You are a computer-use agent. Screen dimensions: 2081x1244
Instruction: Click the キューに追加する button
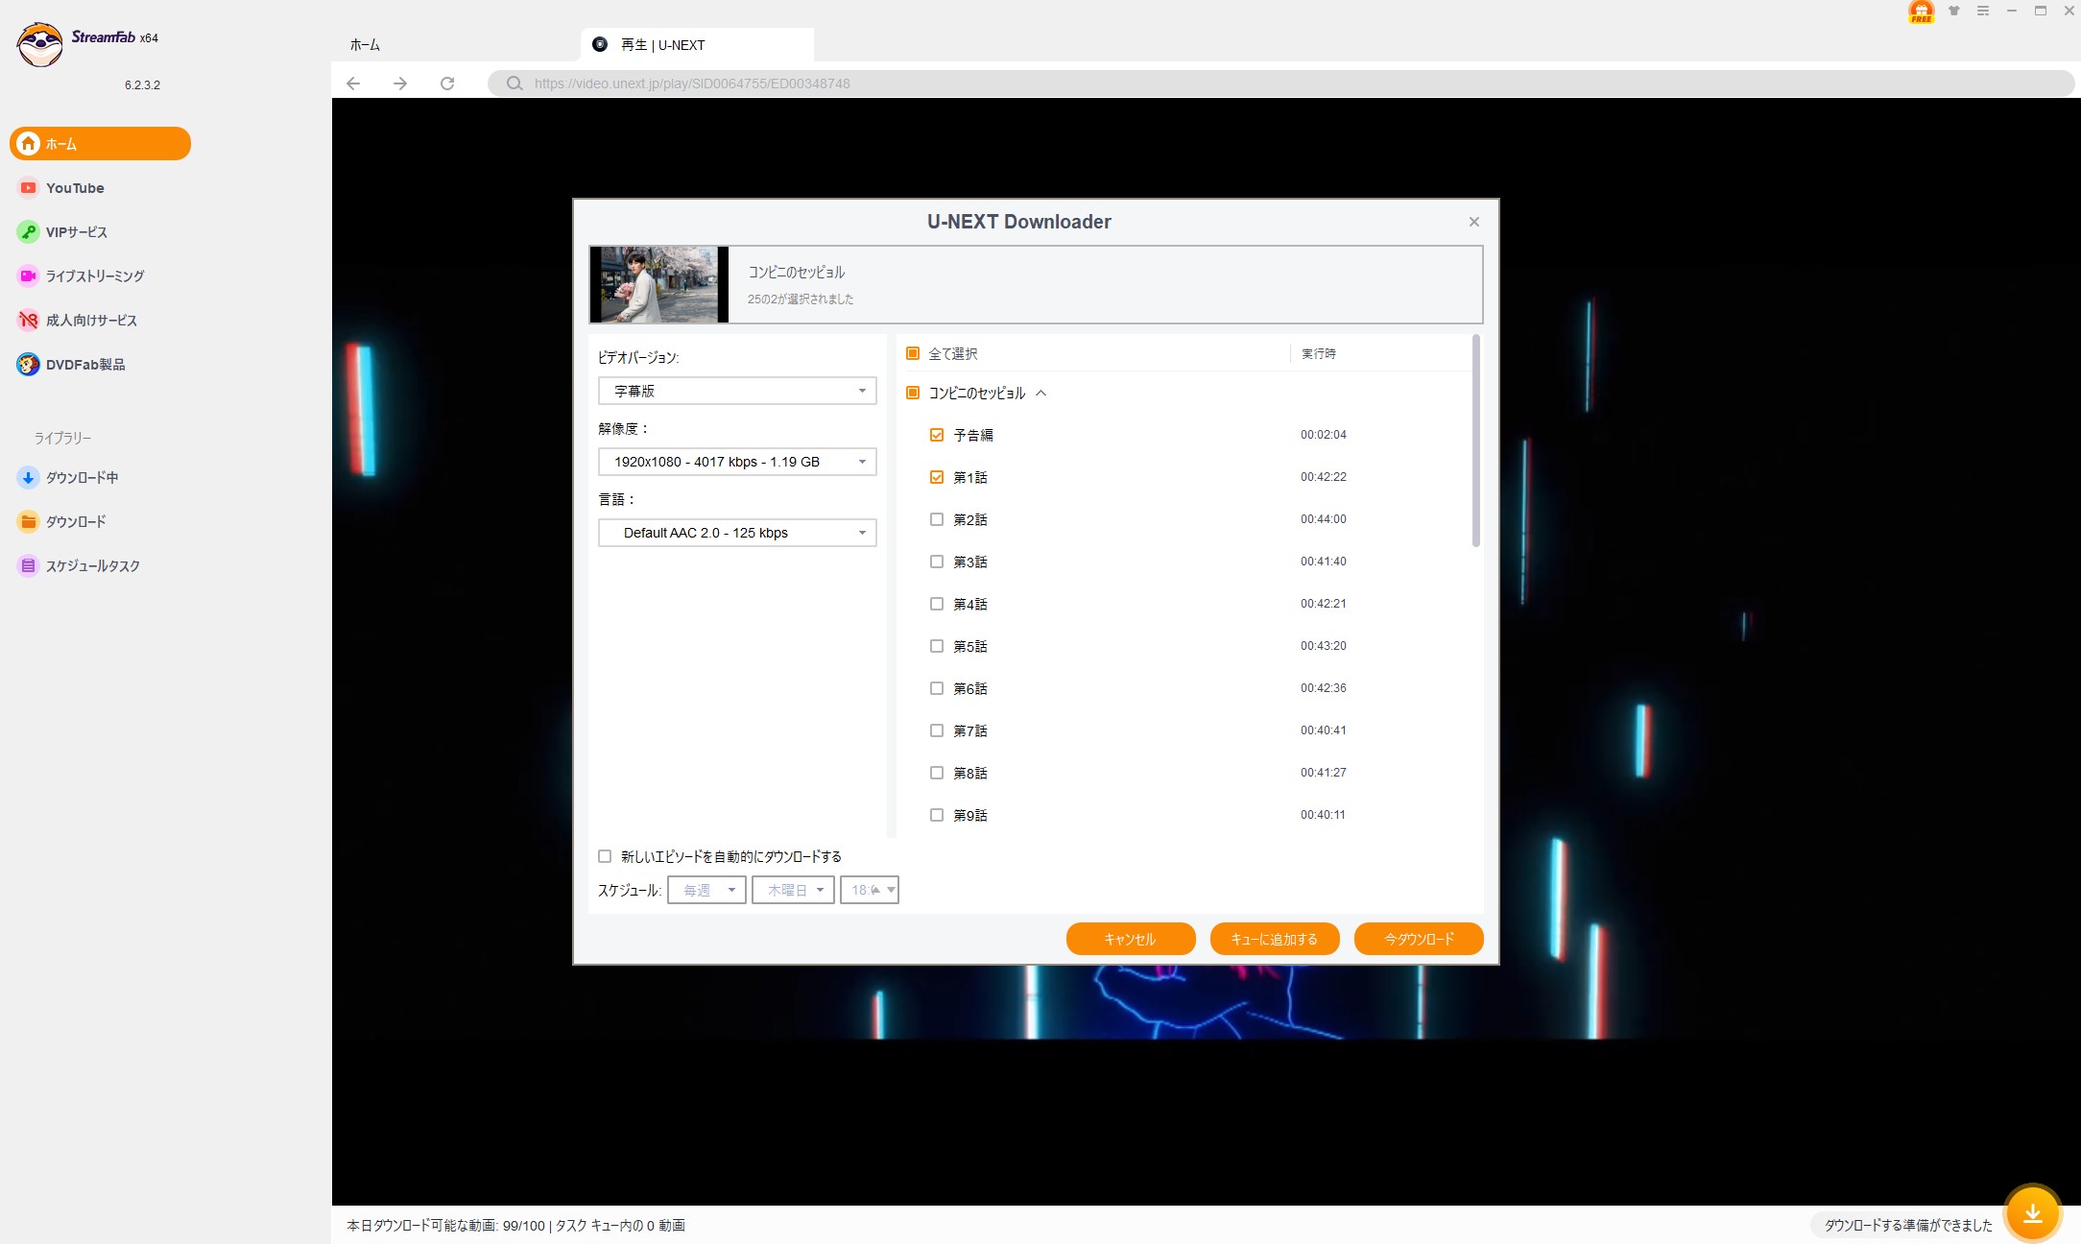pyautogui.click(x=1274, y=939)
